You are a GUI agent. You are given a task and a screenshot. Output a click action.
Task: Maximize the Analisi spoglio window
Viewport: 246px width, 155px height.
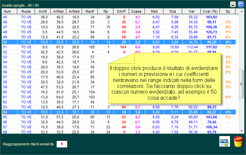coord(241,4)
